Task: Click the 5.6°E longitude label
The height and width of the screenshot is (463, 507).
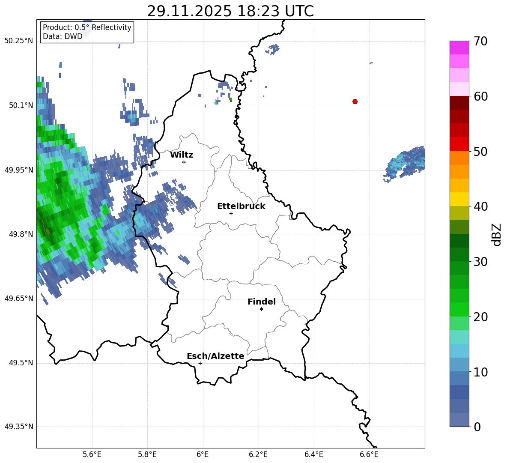Action: click(92, 454)
